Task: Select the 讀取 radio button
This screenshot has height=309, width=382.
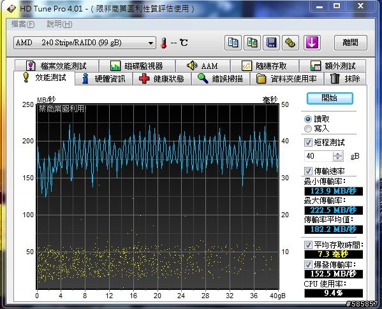Action: point(308,119)
